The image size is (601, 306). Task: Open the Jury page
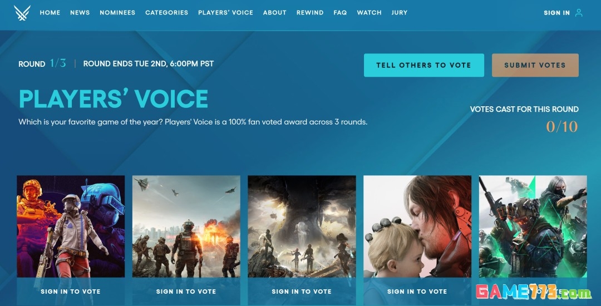click(x=400, y=13)
